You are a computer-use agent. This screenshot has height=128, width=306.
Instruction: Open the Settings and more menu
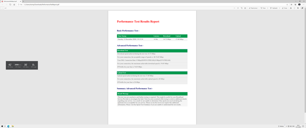pos(303,5)
